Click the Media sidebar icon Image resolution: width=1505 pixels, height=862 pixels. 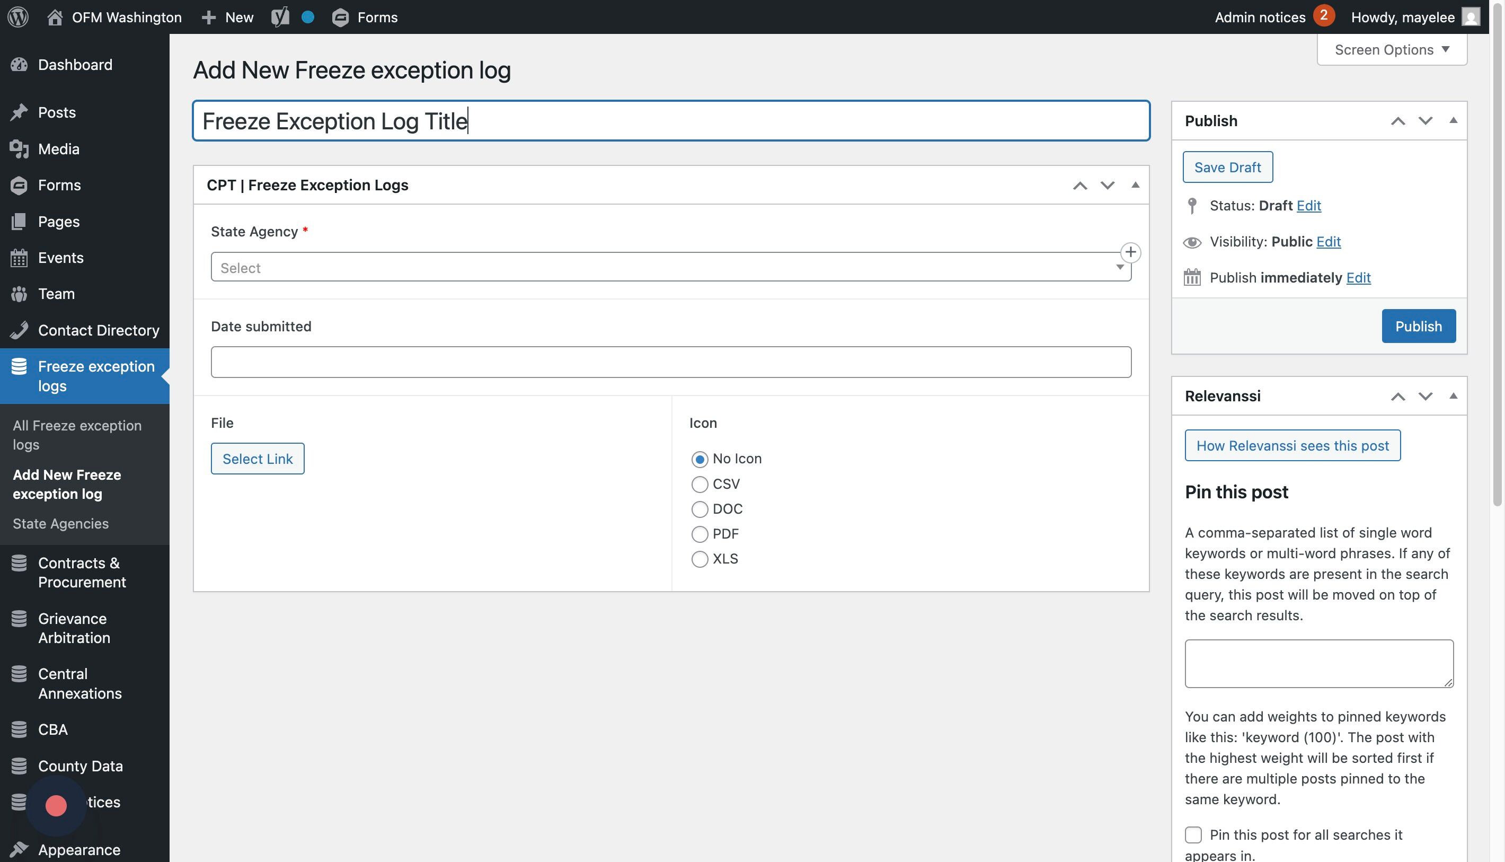pyautogui.click(x=19, y=149)
